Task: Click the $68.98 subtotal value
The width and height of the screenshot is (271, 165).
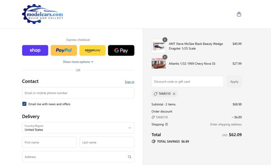Action: click(237, 104)
